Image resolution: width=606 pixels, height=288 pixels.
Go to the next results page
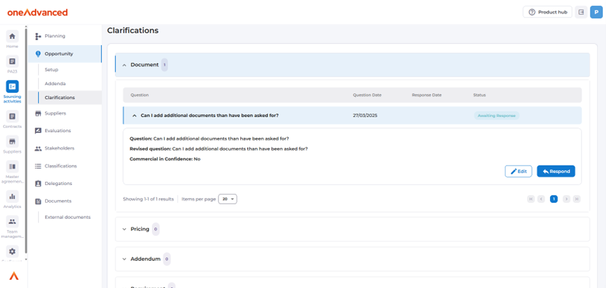click(x=566, y=199)
